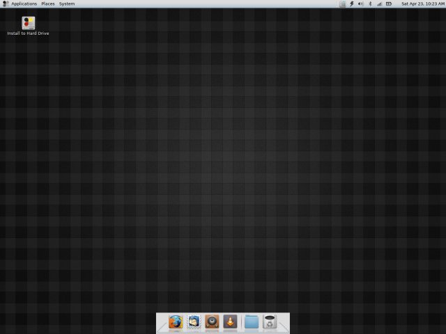Open the clock showing Sat Apr 23, 10:23 AM
446x334 pixels.
[x=423, y=3]
